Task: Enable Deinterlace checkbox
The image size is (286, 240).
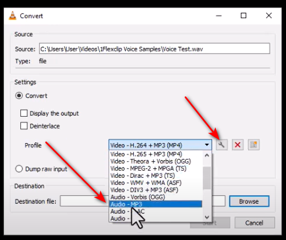Action: (24, 126)
